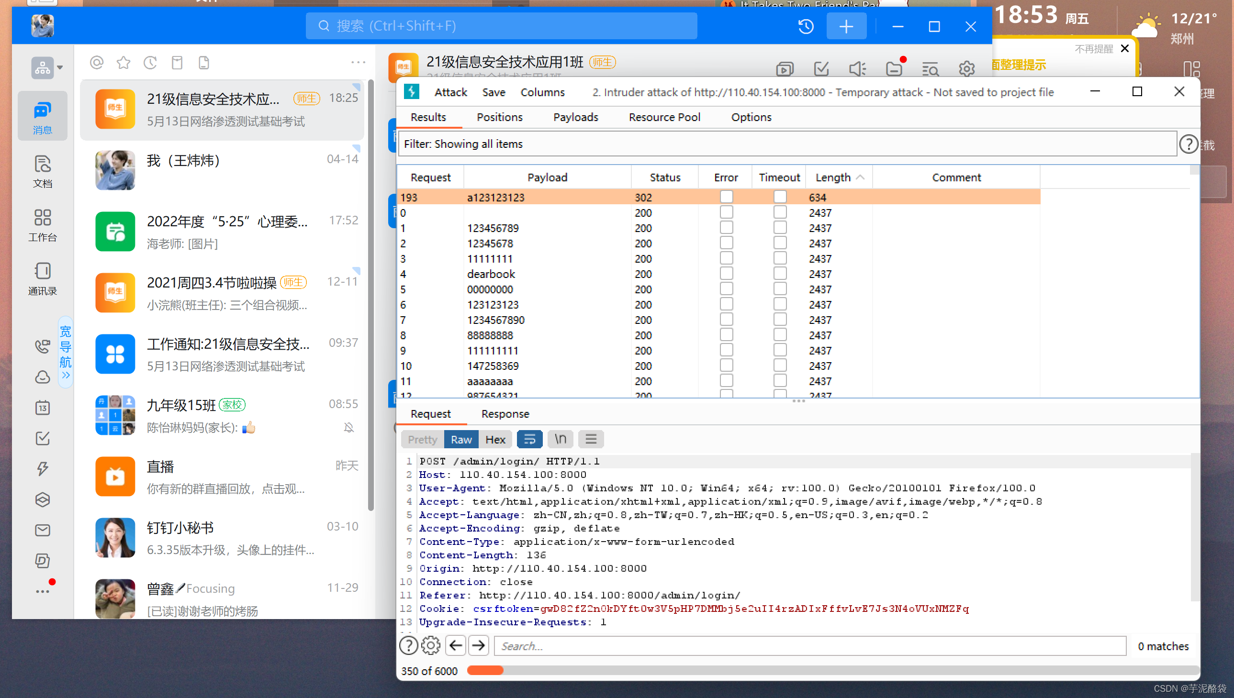
Task: Toggle word wrap icon in request viewer
Action: [x=529, y=440]
